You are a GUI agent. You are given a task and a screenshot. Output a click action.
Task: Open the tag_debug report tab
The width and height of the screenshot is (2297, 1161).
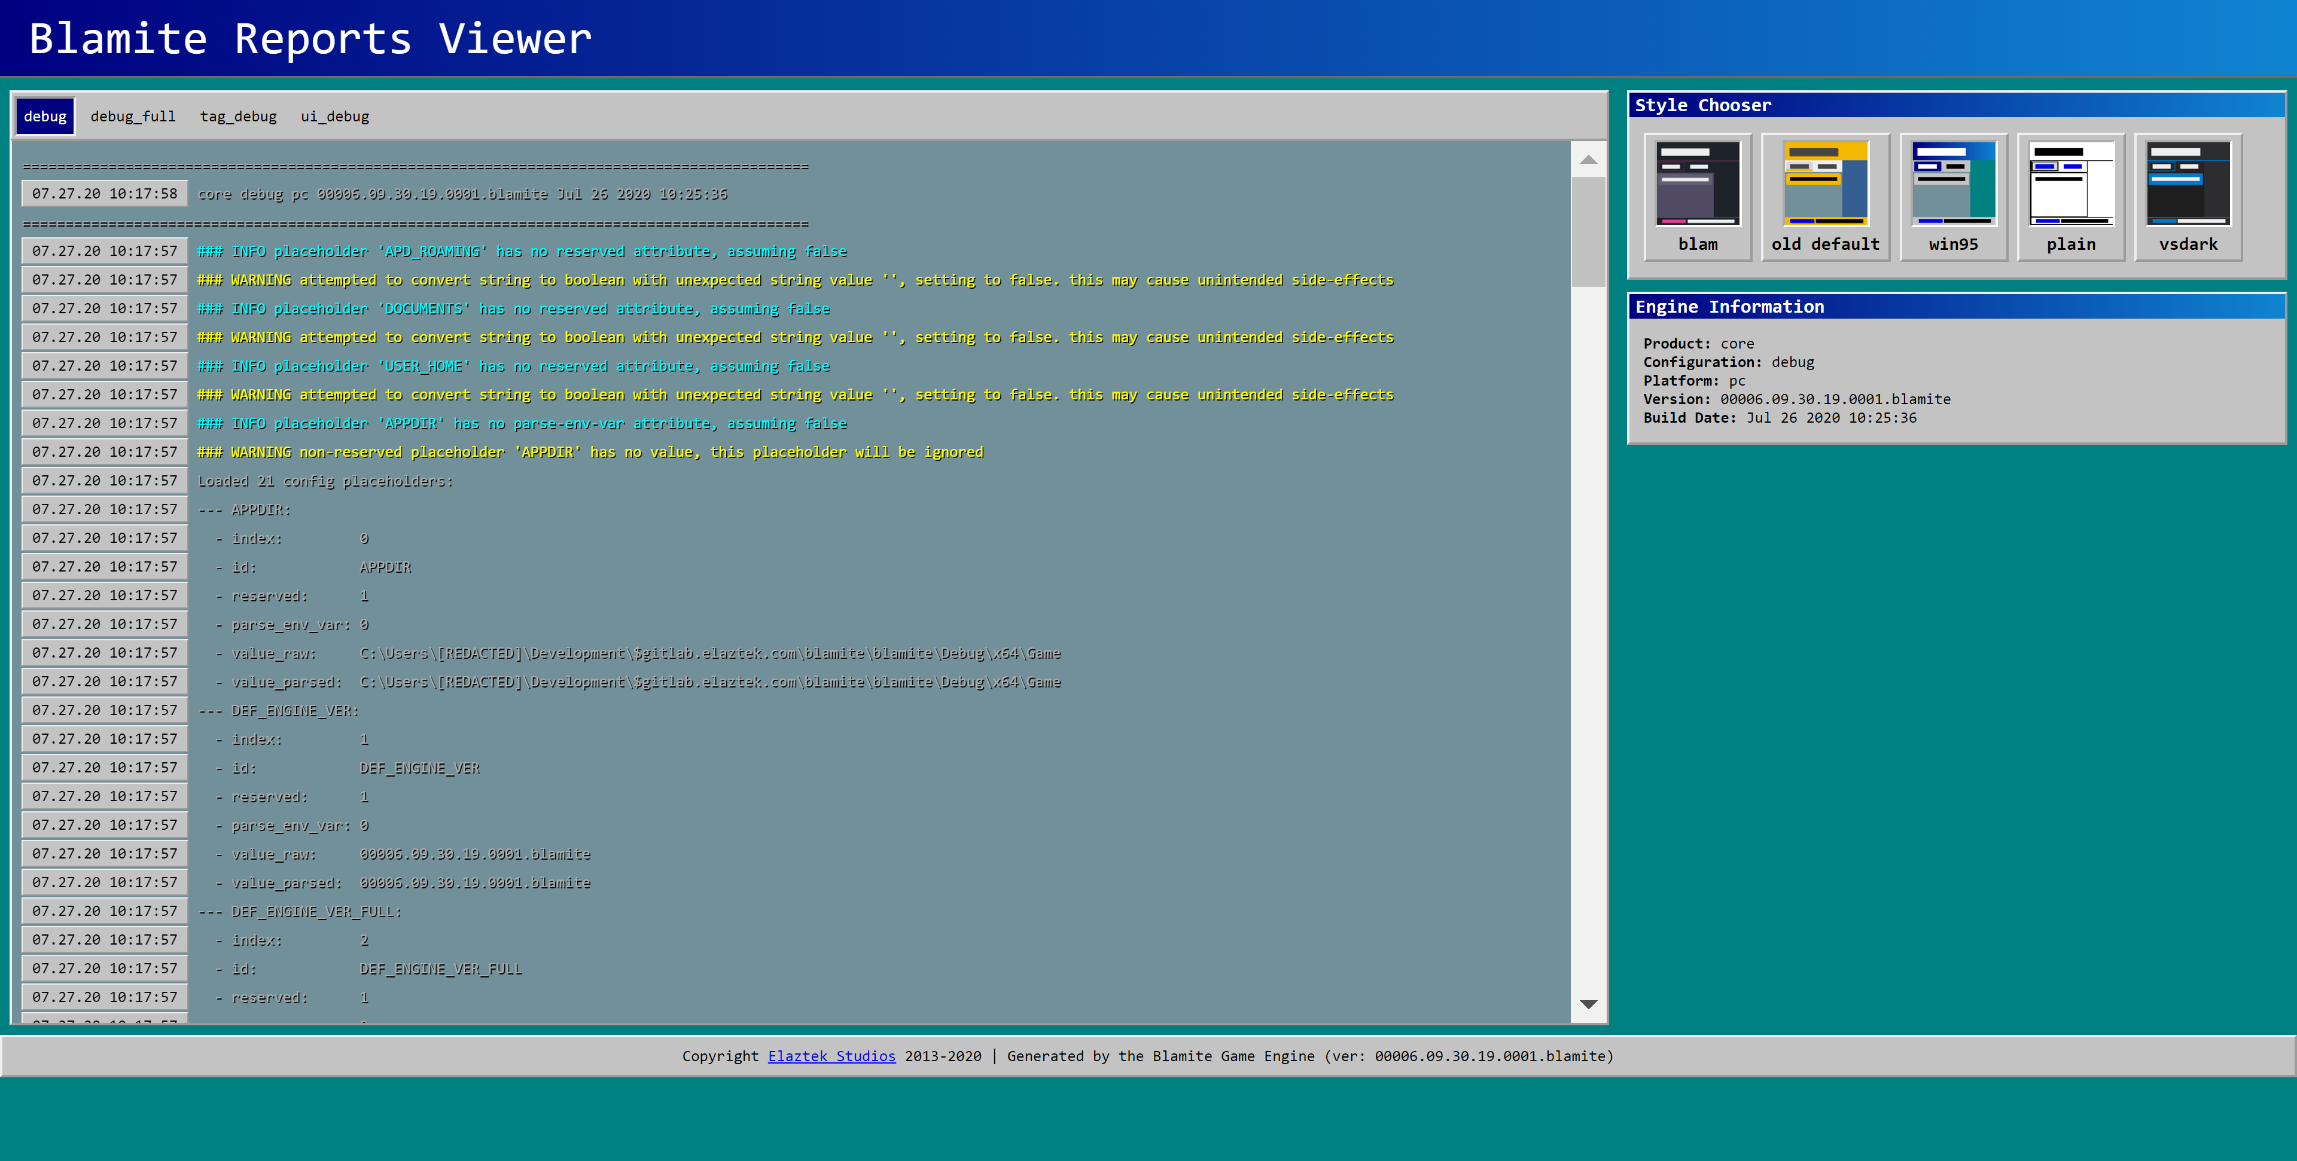click(x=238, y=117)
